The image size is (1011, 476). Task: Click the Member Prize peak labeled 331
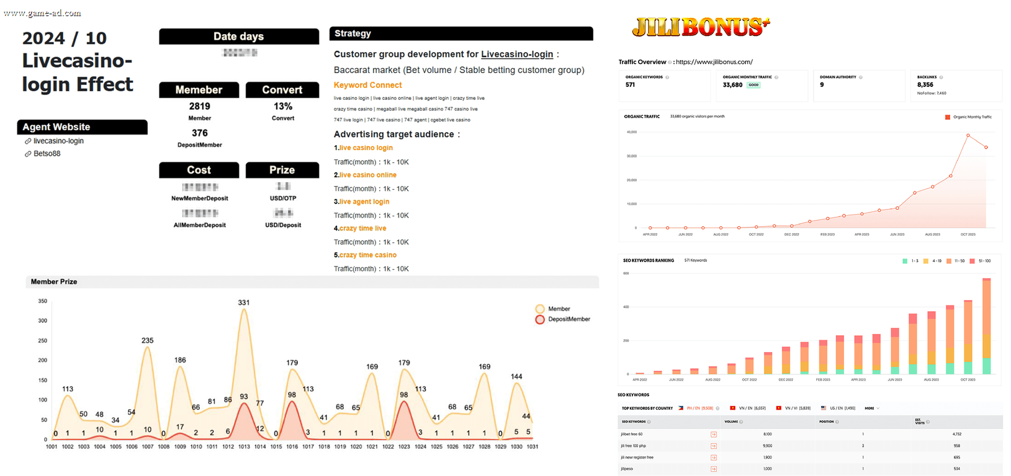coord(244,309)
